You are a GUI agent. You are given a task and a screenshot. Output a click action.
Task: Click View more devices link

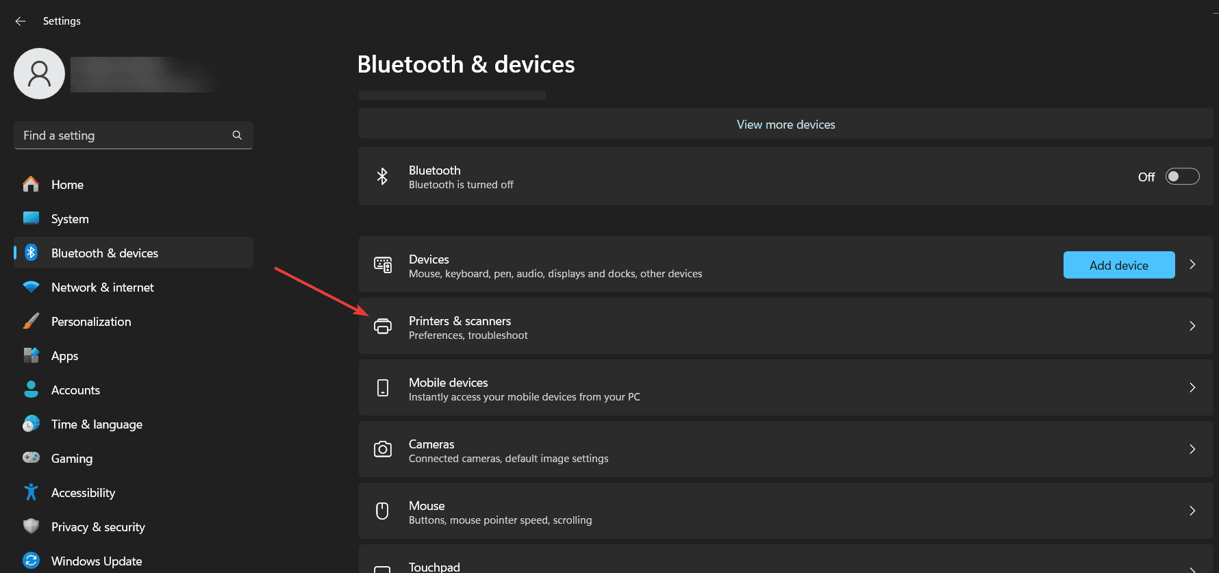[786, 125]
